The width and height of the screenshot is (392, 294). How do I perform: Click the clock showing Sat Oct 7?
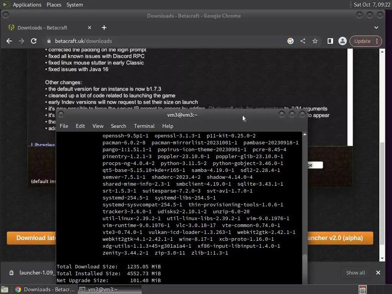372,5
